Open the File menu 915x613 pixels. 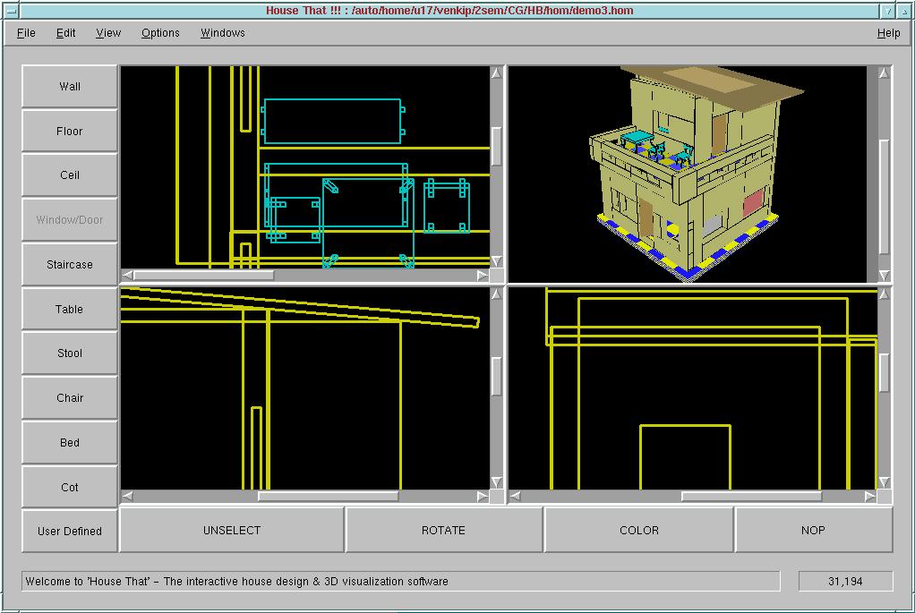[x=26, y=32]
